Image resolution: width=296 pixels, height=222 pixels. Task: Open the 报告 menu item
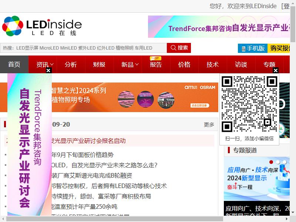click(x=156, y=64)
